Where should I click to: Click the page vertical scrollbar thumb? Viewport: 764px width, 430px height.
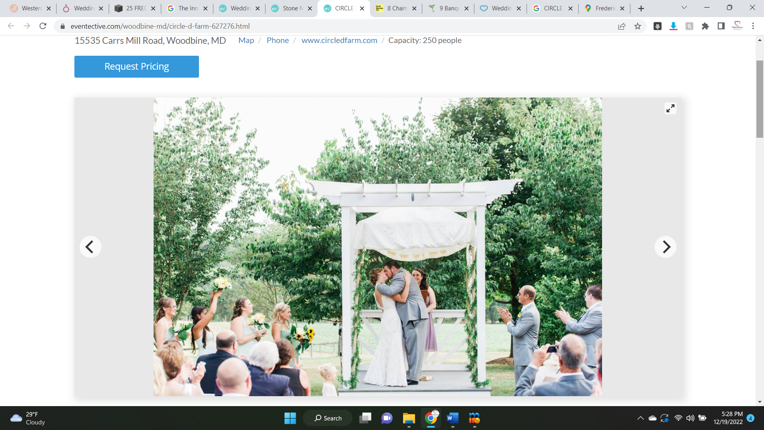(760, 99)
